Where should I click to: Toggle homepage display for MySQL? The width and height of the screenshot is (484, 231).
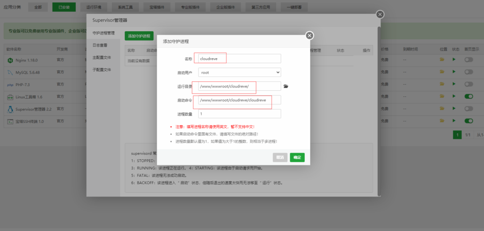(x=468, y=72)
